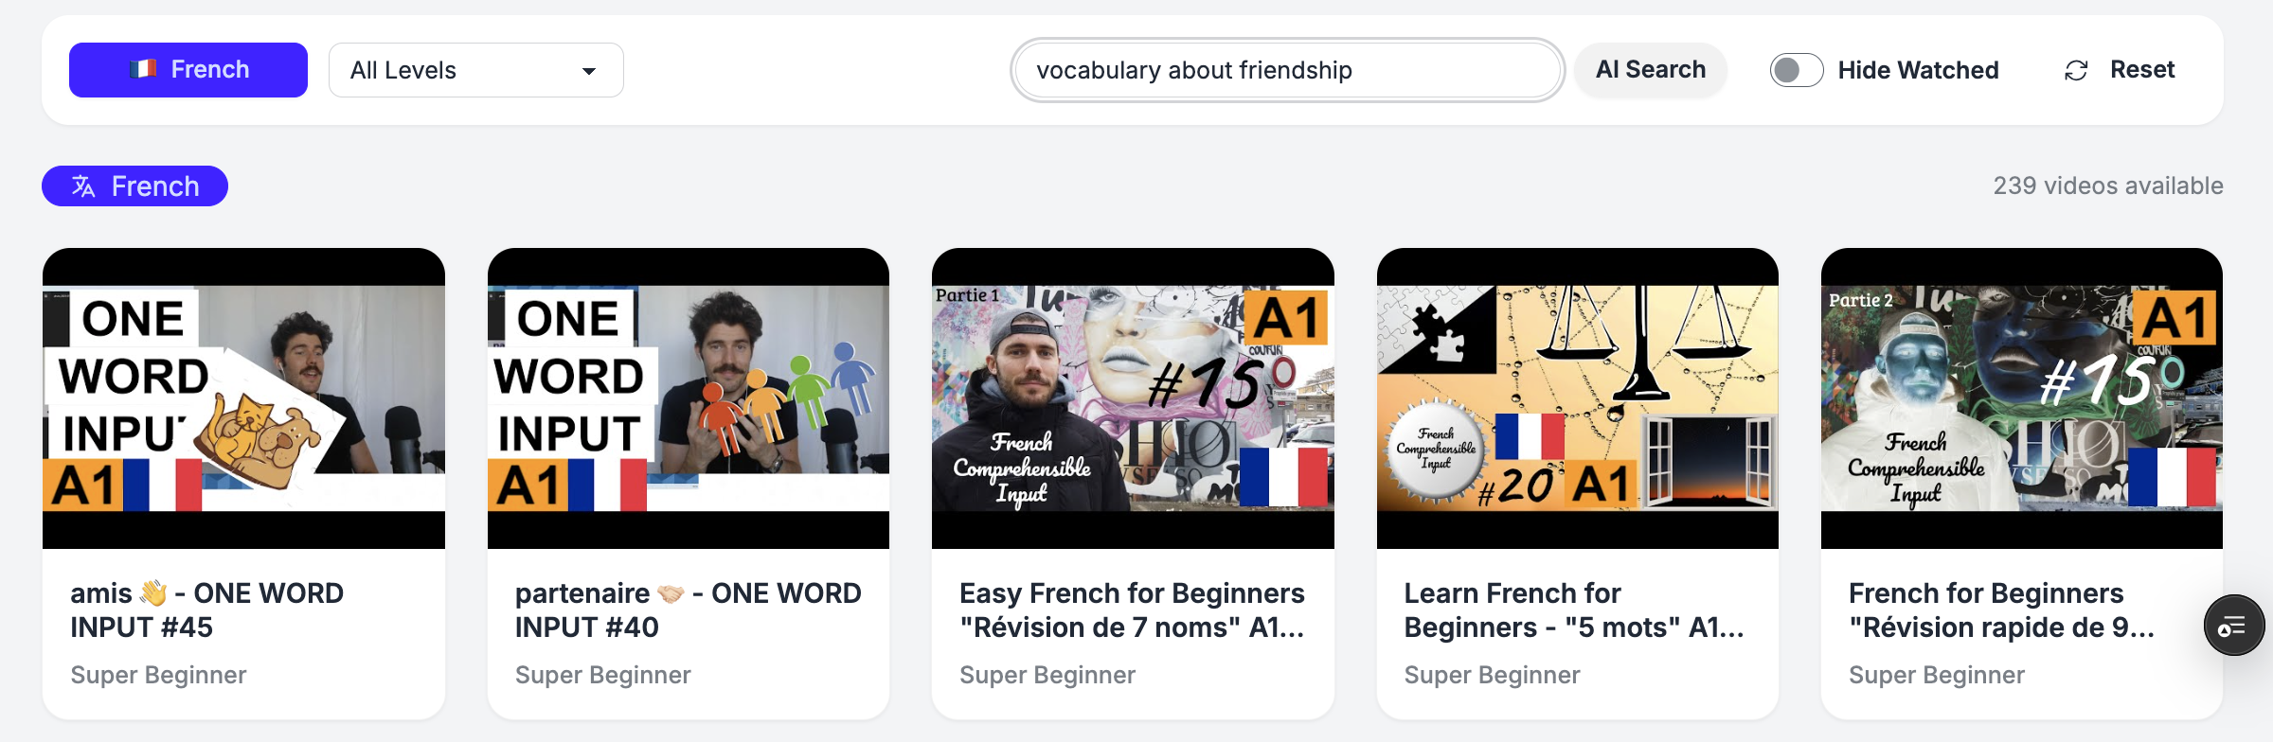Screen dimensions: 2273x742
Task: Open the floating video queue button bottom right
Action: [x=2233, y=625]
